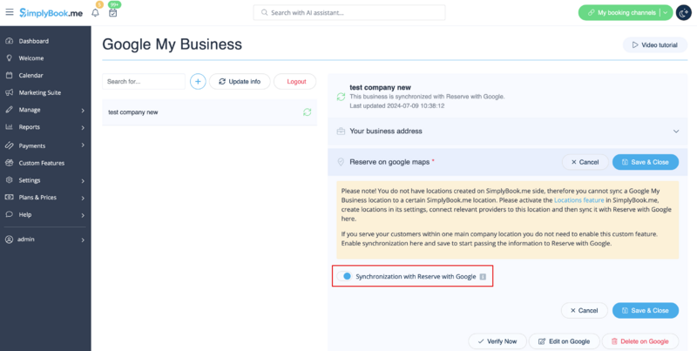Click Cancel next to Reserve on google maps

585,162
